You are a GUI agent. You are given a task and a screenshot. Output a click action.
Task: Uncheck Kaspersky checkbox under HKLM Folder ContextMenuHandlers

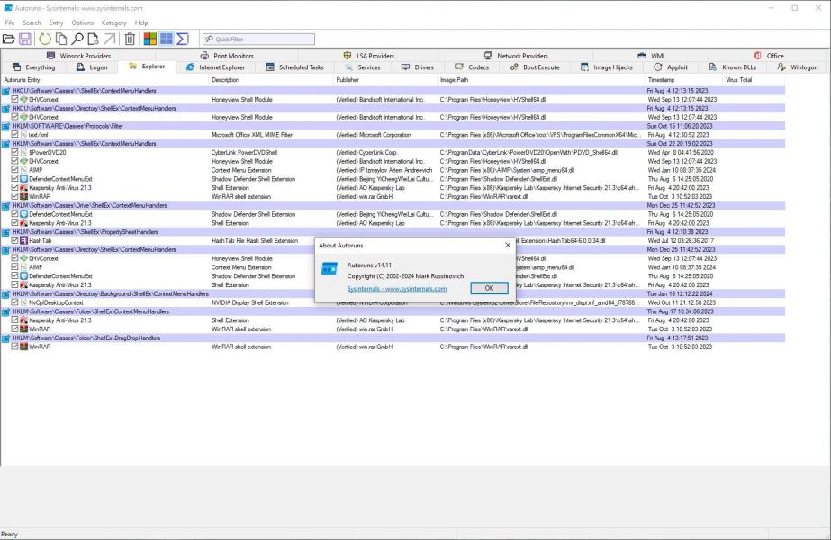14,320
